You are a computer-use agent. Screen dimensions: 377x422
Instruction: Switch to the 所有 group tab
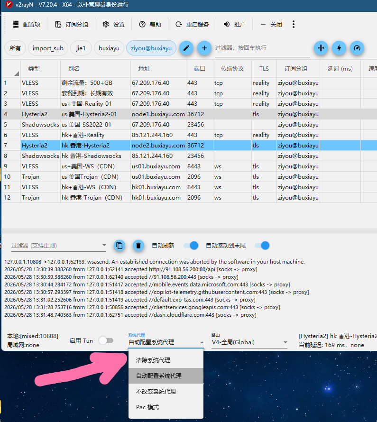[x=15, y=48]
